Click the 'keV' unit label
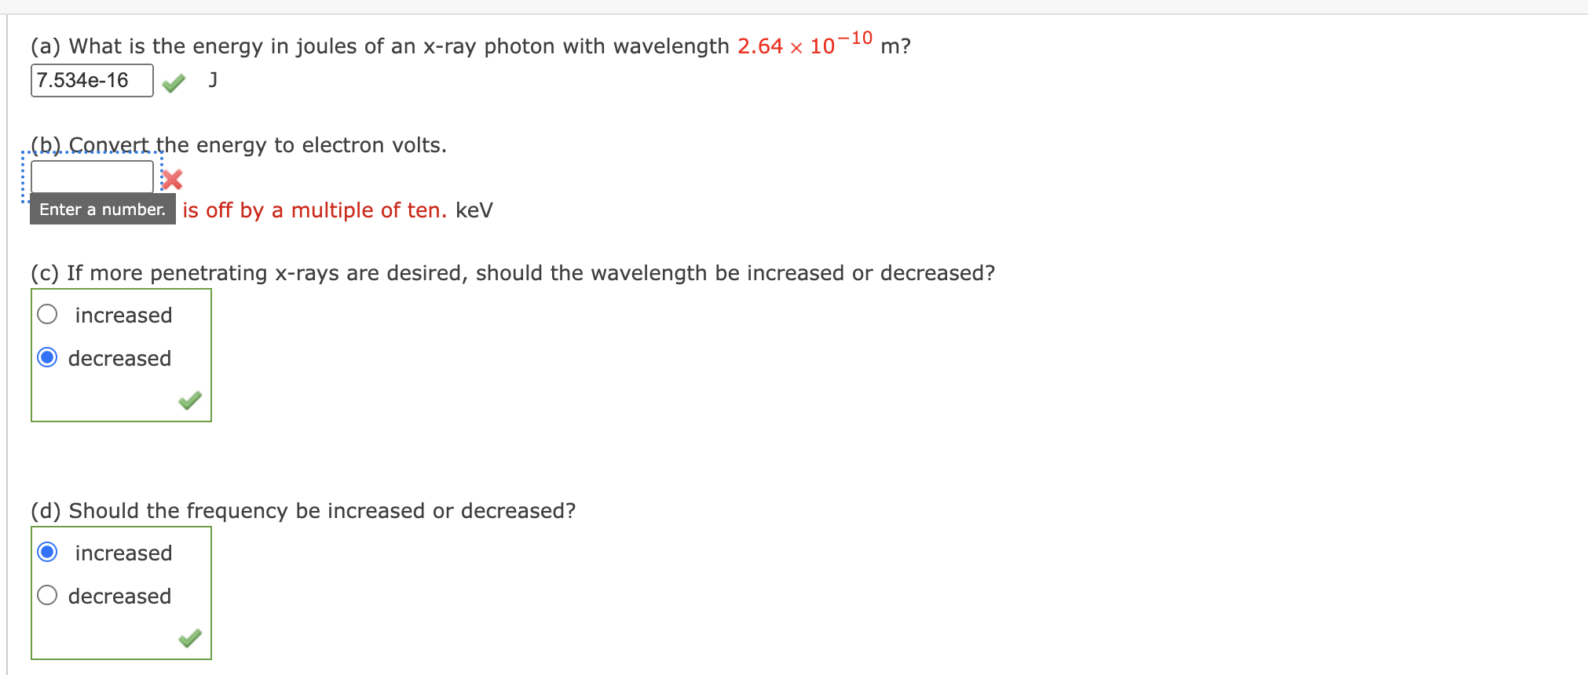Image resolution: width=1588 pixels, height=675 pixels. (474, 210)
